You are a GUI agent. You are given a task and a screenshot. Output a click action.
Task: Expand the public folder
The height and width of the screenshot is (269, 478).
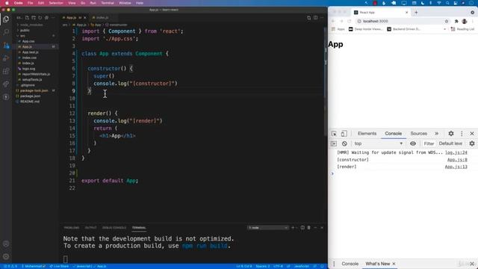pos(25,30)
